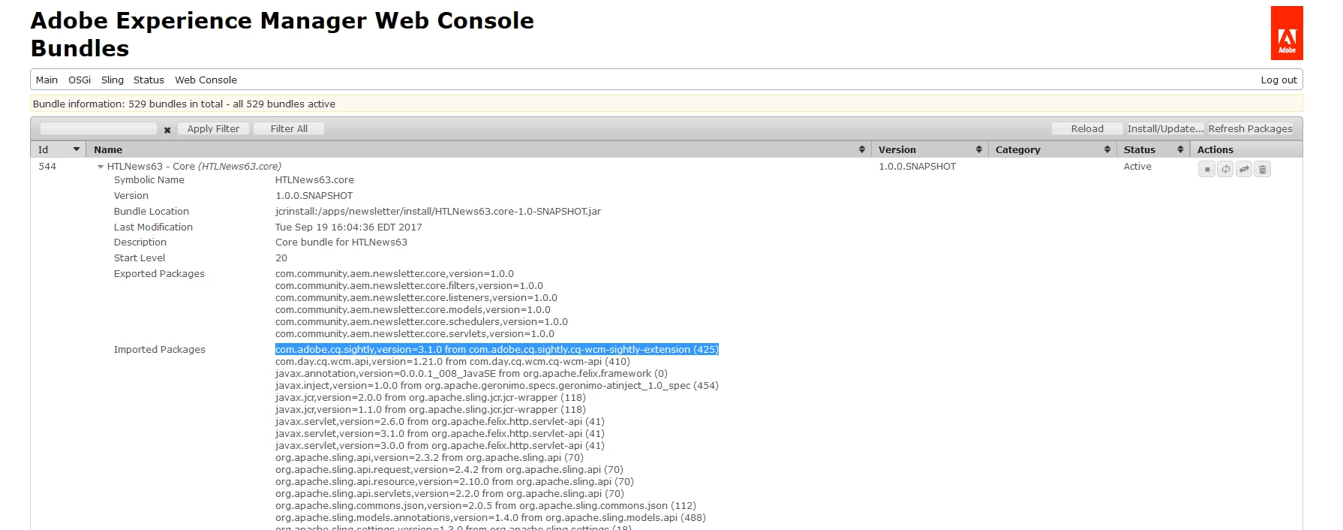Screen dimensions: 1343x530
Task: Select the javax.jcr version=1.1.0 import line
Action: pos(430,409)
